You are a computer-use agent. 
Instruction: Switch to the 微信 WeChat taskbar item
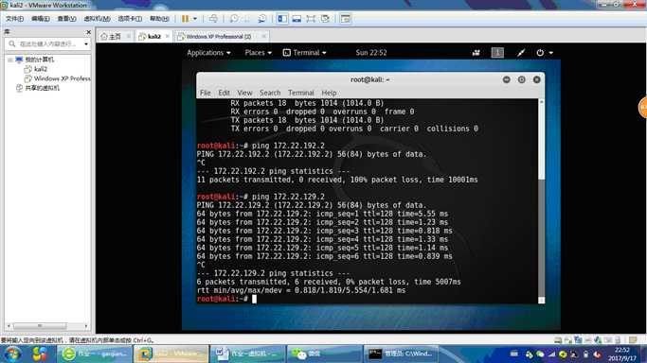324,354
